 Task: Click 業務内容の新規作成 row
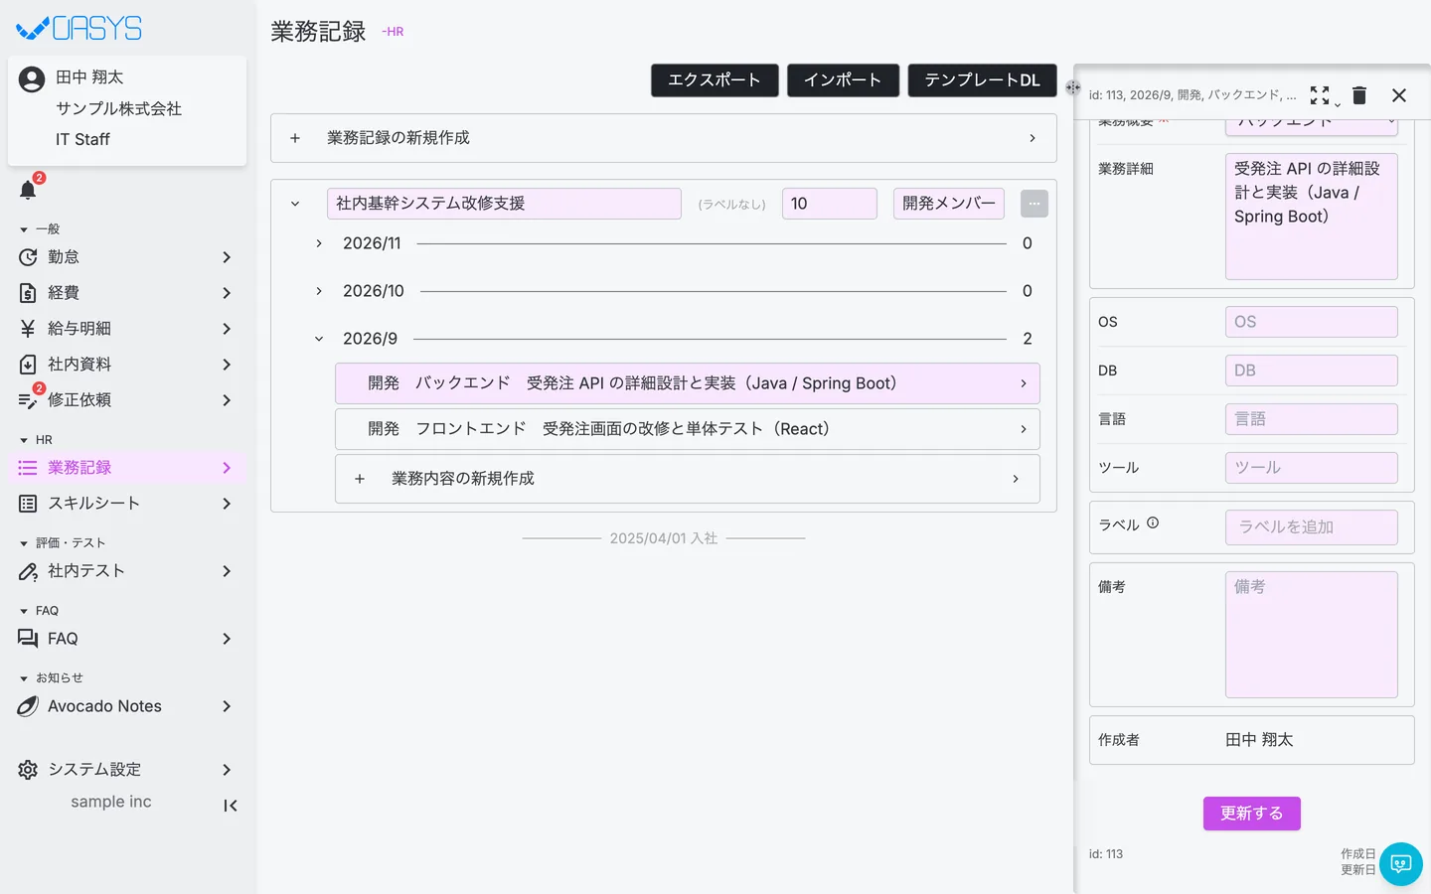pyautogui.click(x=688, y=479)
